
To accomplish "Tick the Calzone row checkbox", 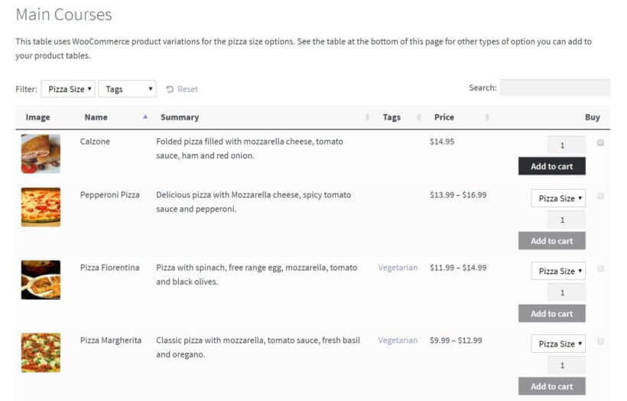I will [600, 142].
